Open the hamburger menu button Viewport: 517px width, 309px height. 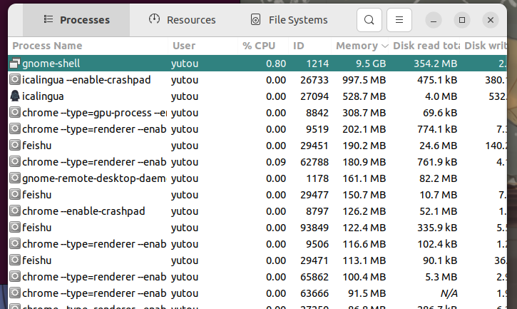[x=399, y=20]
